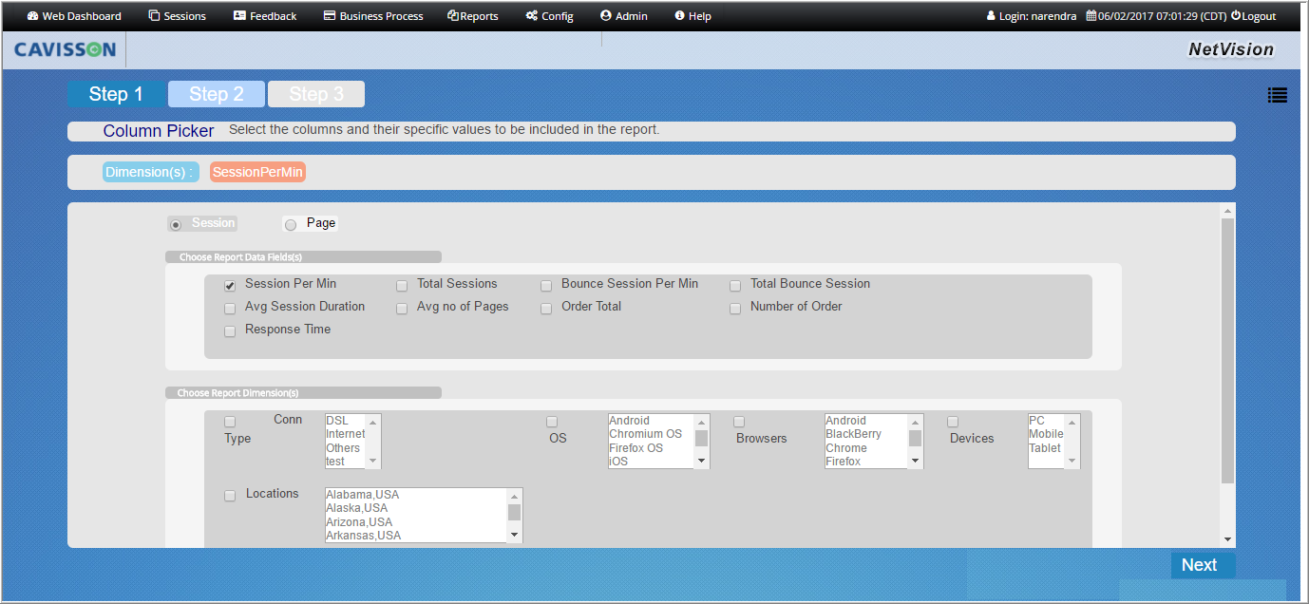Check Order Total checkbox
The width and height of the screenshot is (1309, 604).
tap(546, 309)
